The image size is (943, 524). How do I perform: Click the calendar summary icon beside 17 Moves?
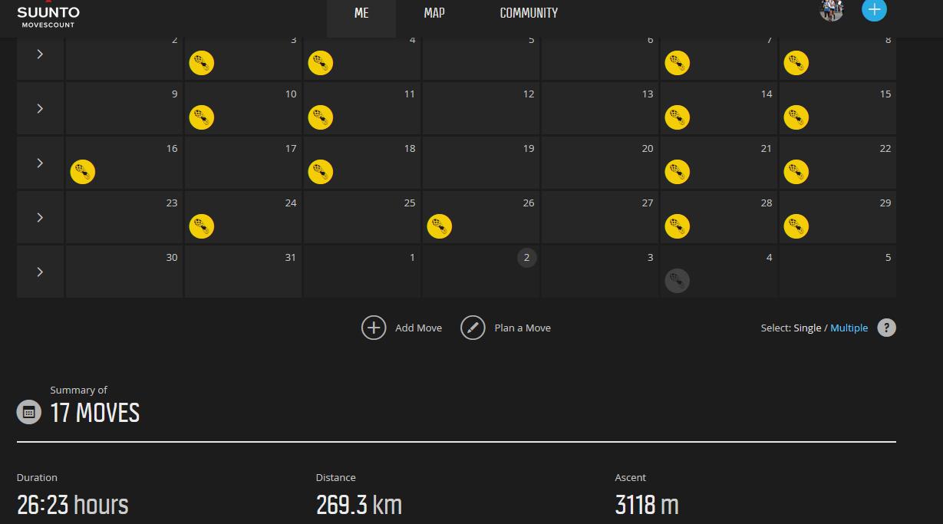point(28,412)
